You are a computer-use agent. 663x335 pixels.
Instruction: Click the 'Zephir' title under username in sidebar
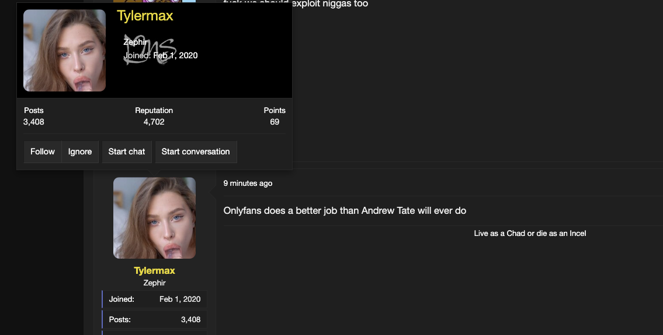[154, 283]
